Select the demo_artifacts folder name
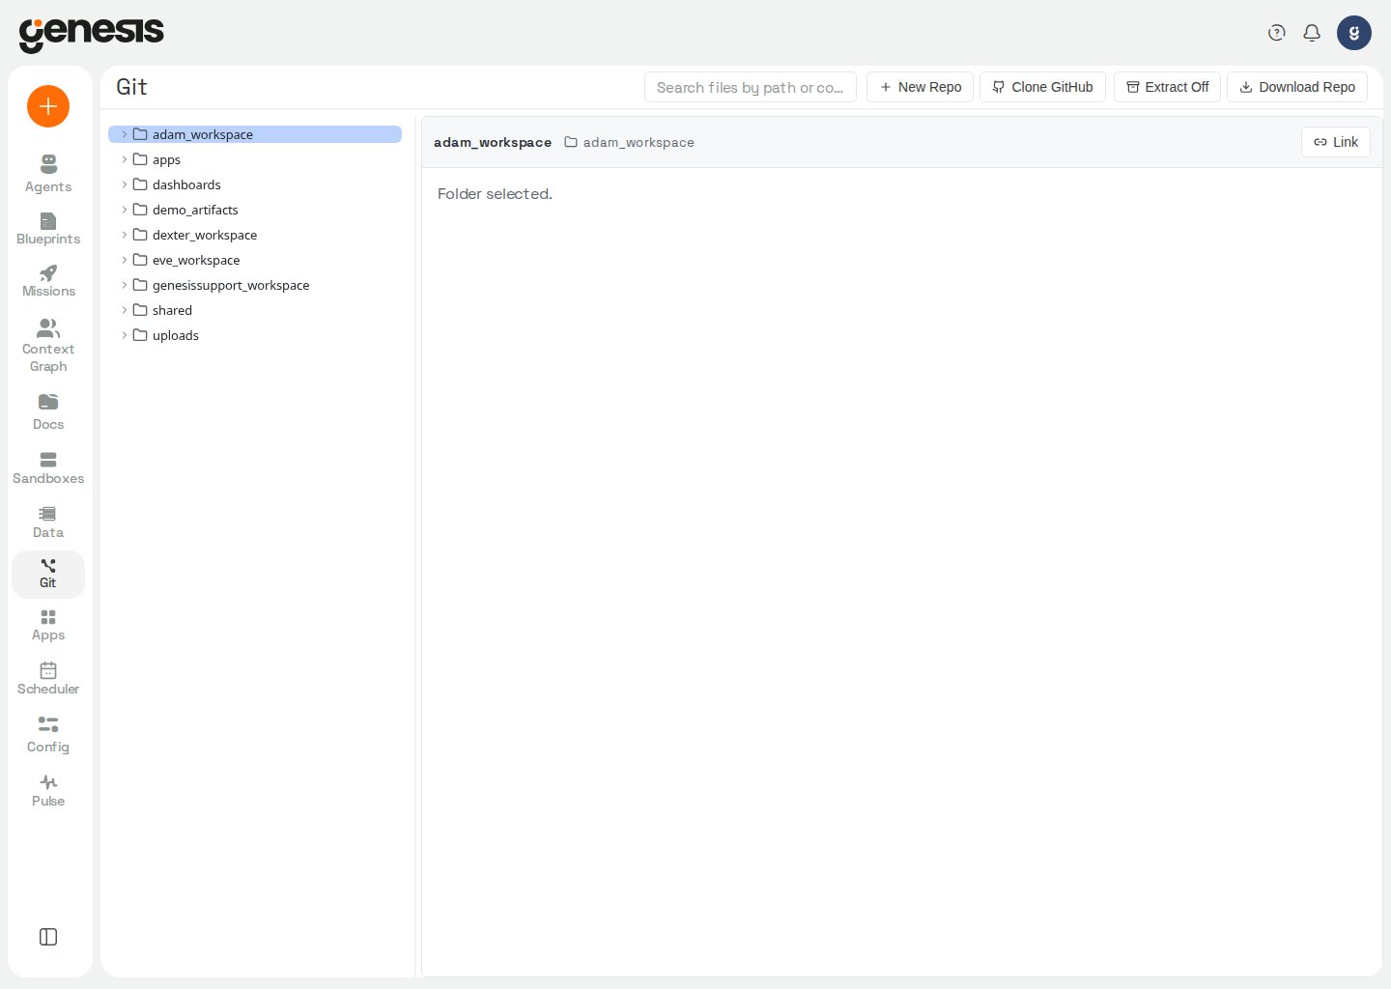The height and width of the screenshot is (989, 1391). tap(195, 210)
